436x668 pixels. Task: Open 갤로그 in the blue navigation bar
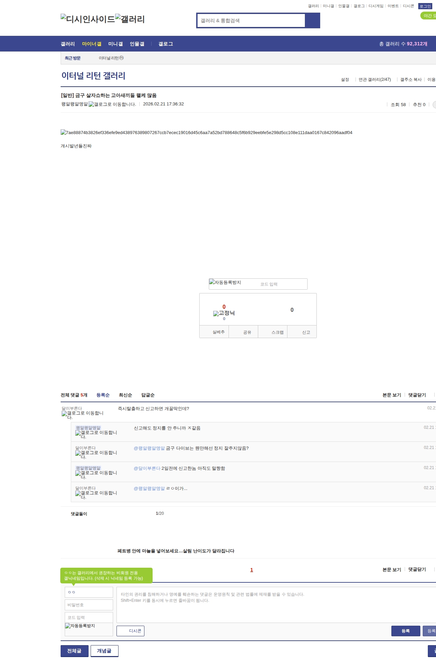(x=166, y=44)
